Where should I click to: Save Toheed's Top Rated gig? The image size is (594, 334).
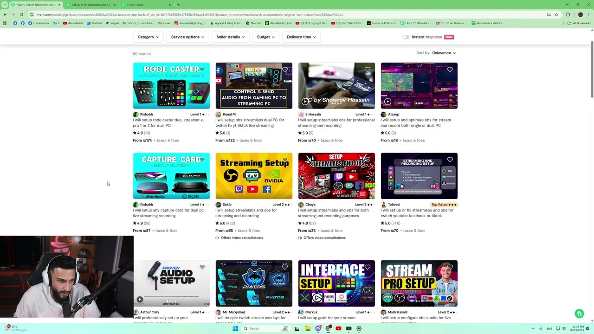[x=450, y=160]
